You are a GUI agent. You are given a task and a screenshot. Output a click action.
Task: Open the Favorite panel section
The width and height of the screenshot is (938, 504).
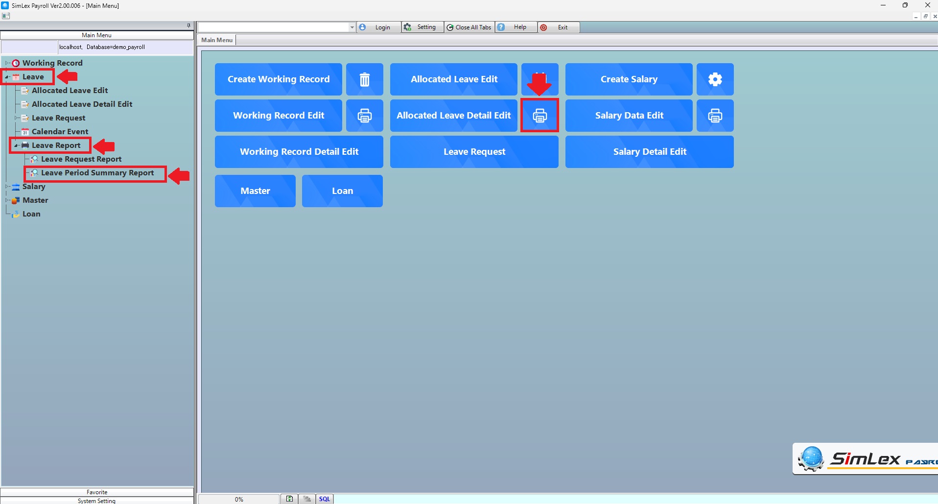[97, 492]
